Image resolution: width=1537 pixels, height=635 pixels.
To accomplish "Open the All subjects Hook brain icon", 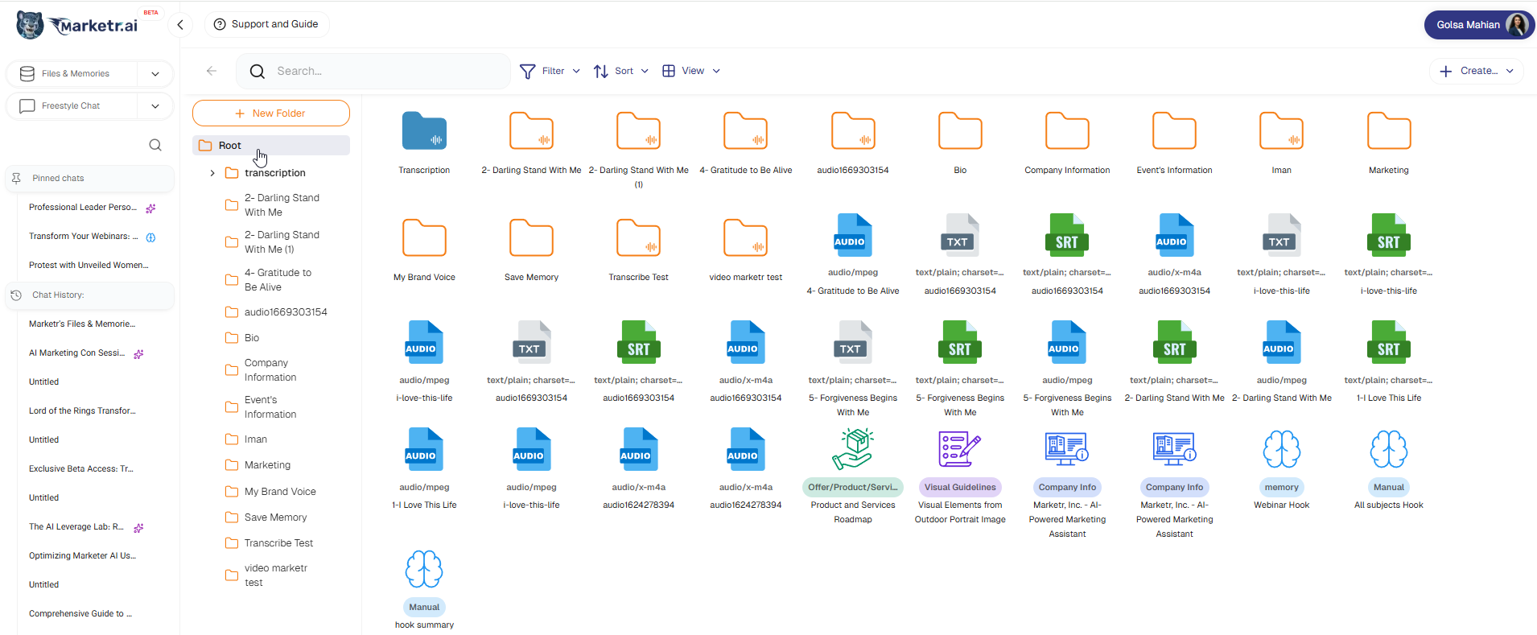I will pos(1389,449).
